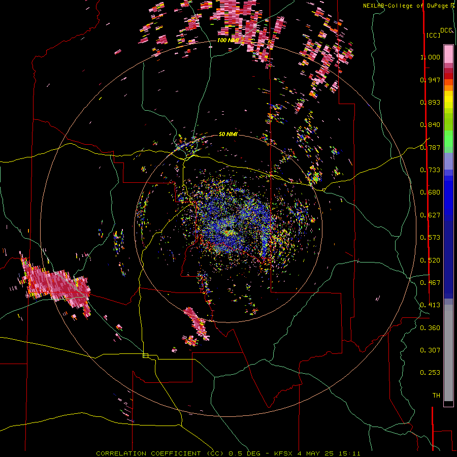Select the 1.000 value on the scale
The width and height of the screenshot is (457, 457).
[430, 57]
